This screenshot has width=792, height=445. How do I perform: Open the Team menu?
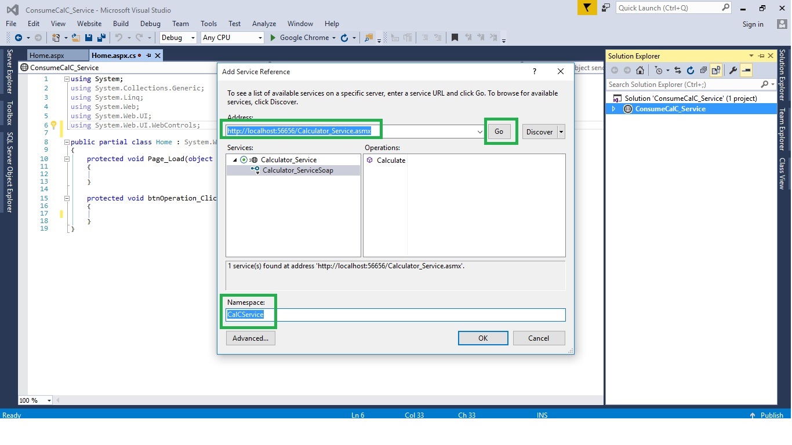tap(180, 24)
